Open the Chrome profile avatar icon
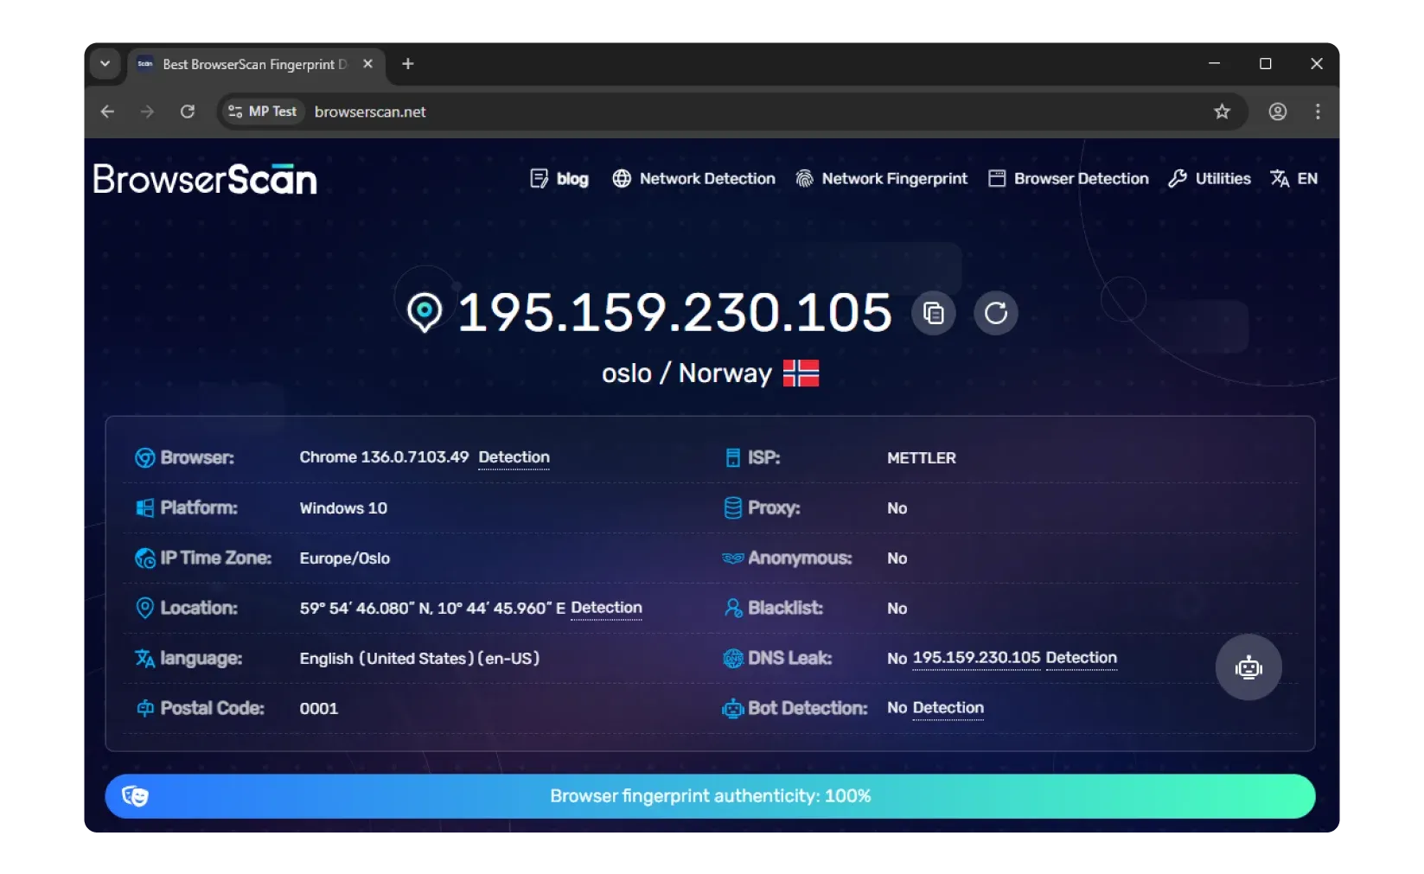Image resolution: width=1424 pixels, height=874 pixels. point(1277,112)
